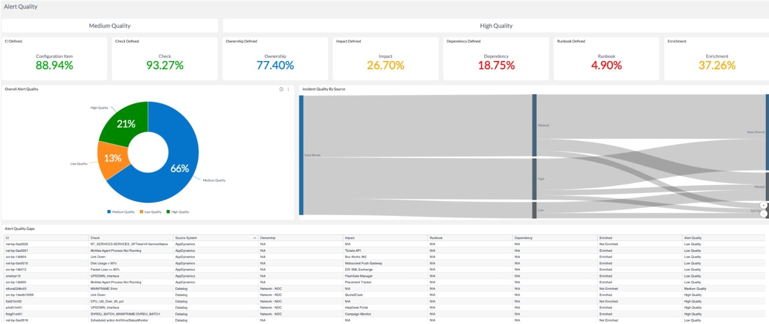769x324 pixels.
Task: Click the Sankey zoom-in plus button
Action: [x=763, y=205]
